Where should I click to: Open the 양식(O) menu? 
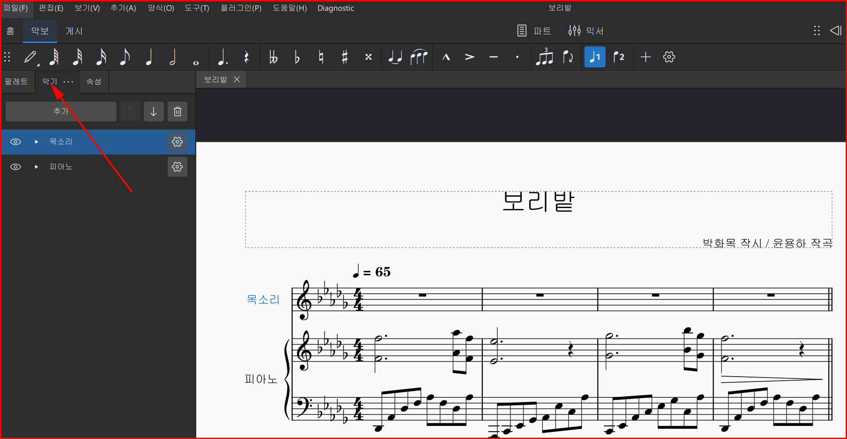[161, 8]
